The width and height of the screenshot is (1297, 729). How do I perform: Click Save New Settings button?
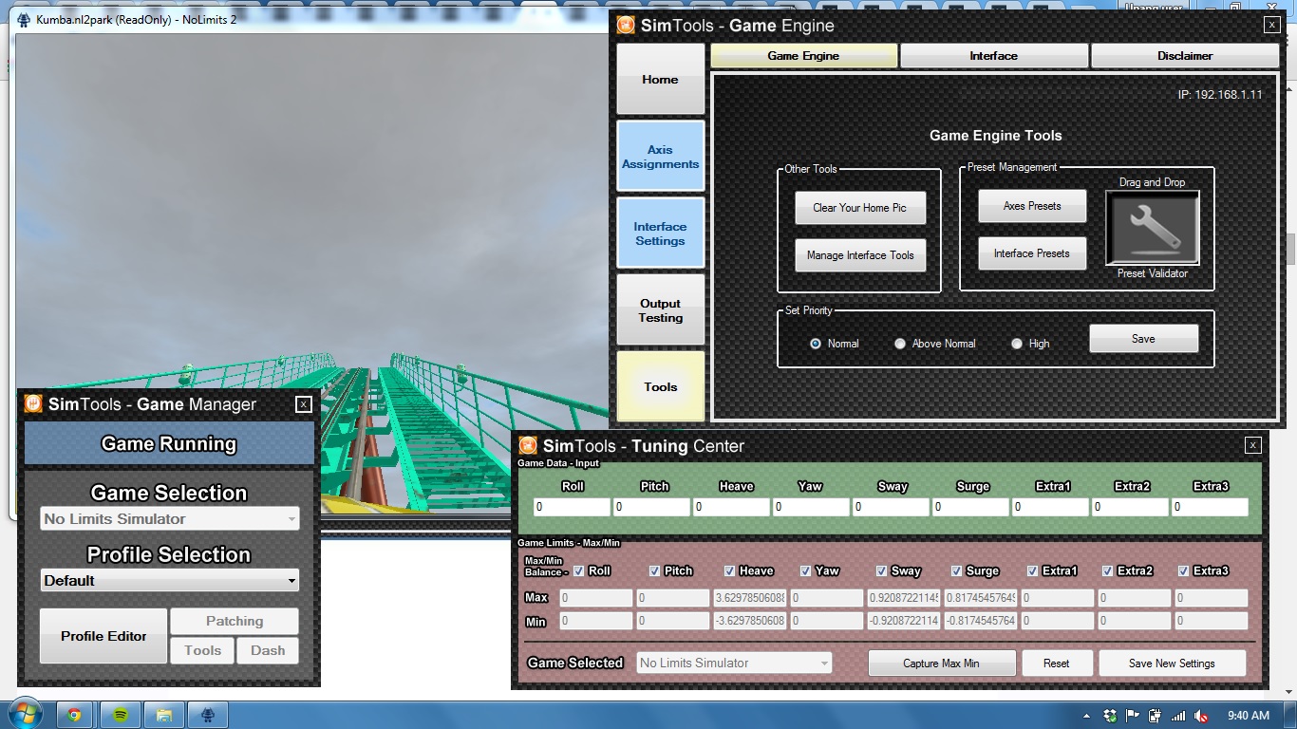[x=1172, y=664]
